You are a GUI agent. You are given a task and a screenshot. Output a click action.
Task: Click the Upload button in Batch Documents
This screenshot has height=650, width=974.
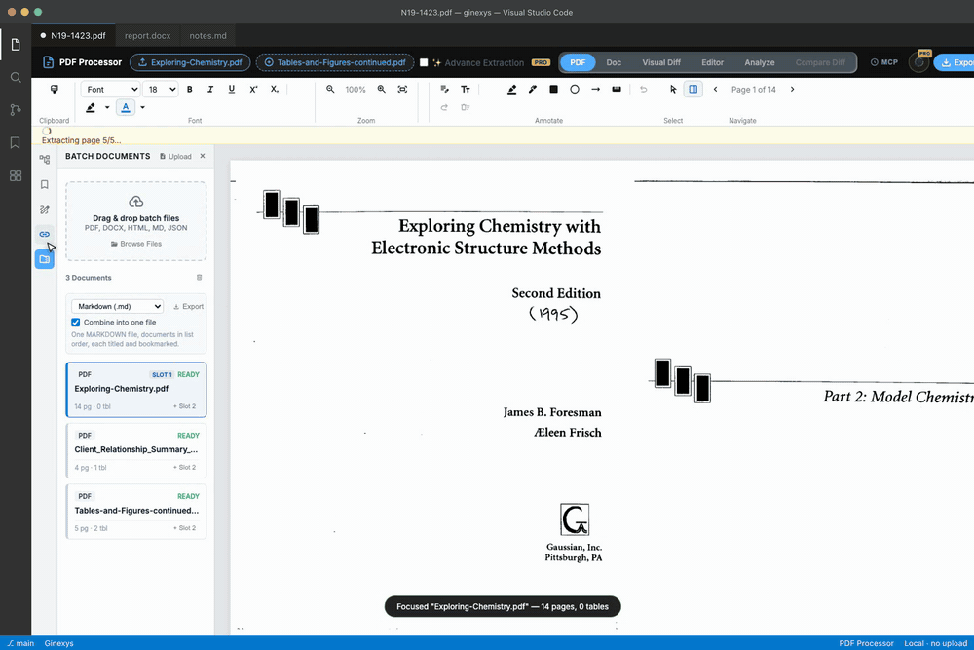point(175,157)
